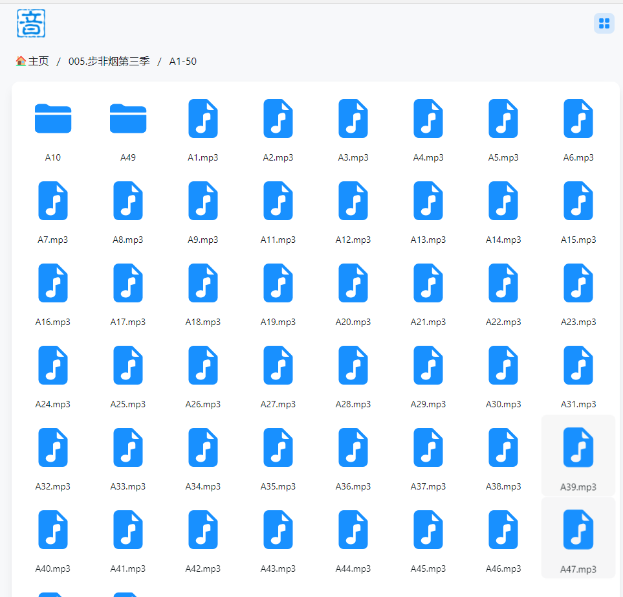This screenshot has height=597, width=623.
Task: Select the A24.mp3 file name label
Action: tap(53, 404)
